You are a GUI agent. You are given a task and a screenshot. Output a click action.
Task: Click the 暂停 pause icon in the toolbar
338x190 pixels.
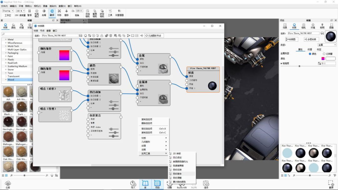tap(29, 11)
